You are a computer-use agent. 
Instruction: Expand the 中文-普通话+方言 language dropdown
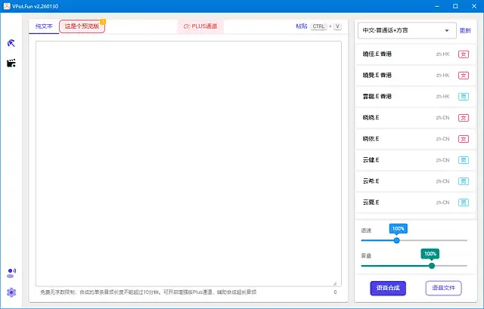[405, 31]
